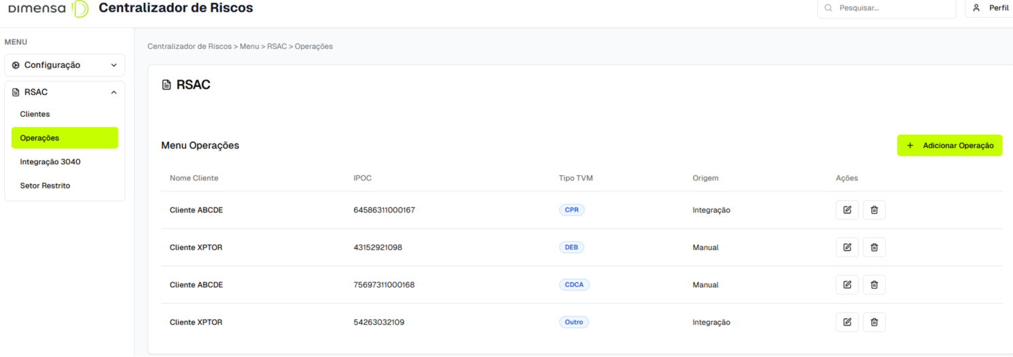
Task: Select the Operações sidebar item
Action: (65, 138)
